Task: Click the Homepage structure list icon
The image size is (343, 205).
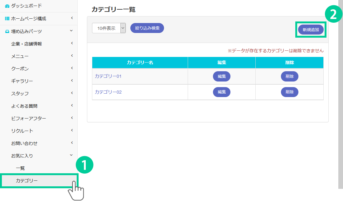Action: [x=7, y=19]
